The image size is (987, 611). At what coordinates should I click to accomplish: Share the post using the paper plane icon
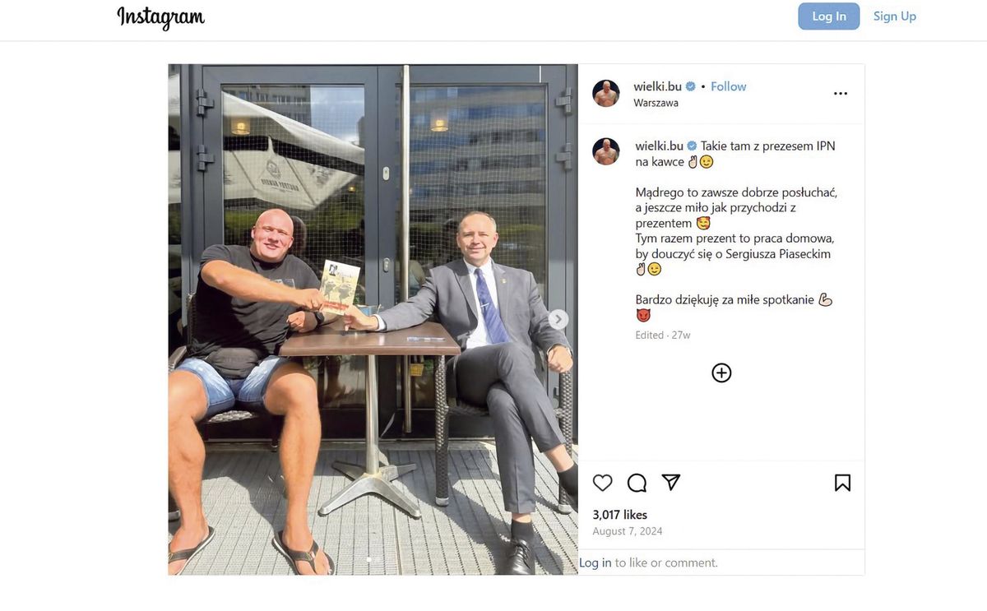(671, 483)
